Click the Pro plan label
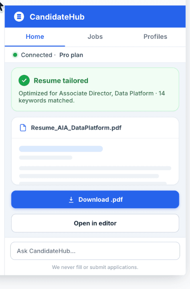Screen dimensions: 190x289 click(x=71, y=55)
